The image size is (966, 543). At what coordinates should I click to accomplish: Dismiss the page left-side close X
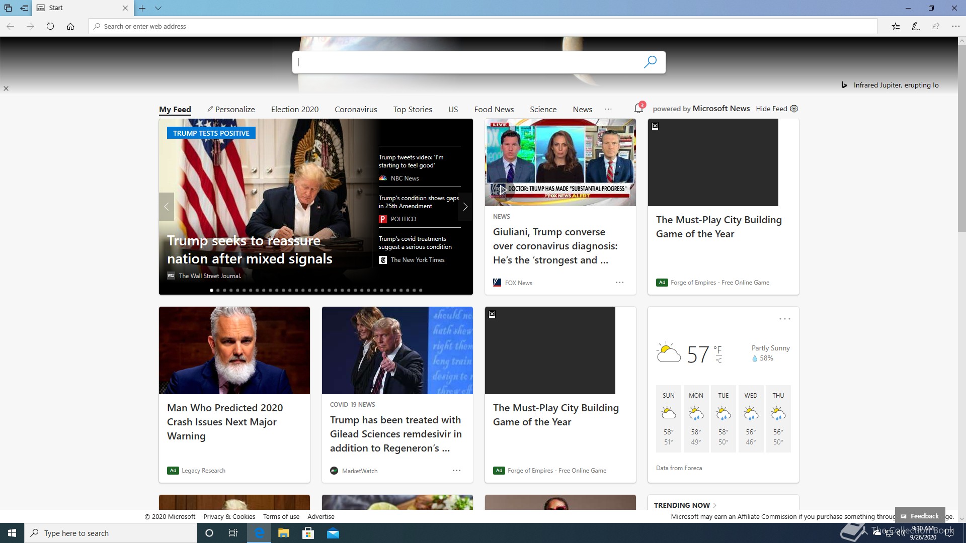point(6,88)
